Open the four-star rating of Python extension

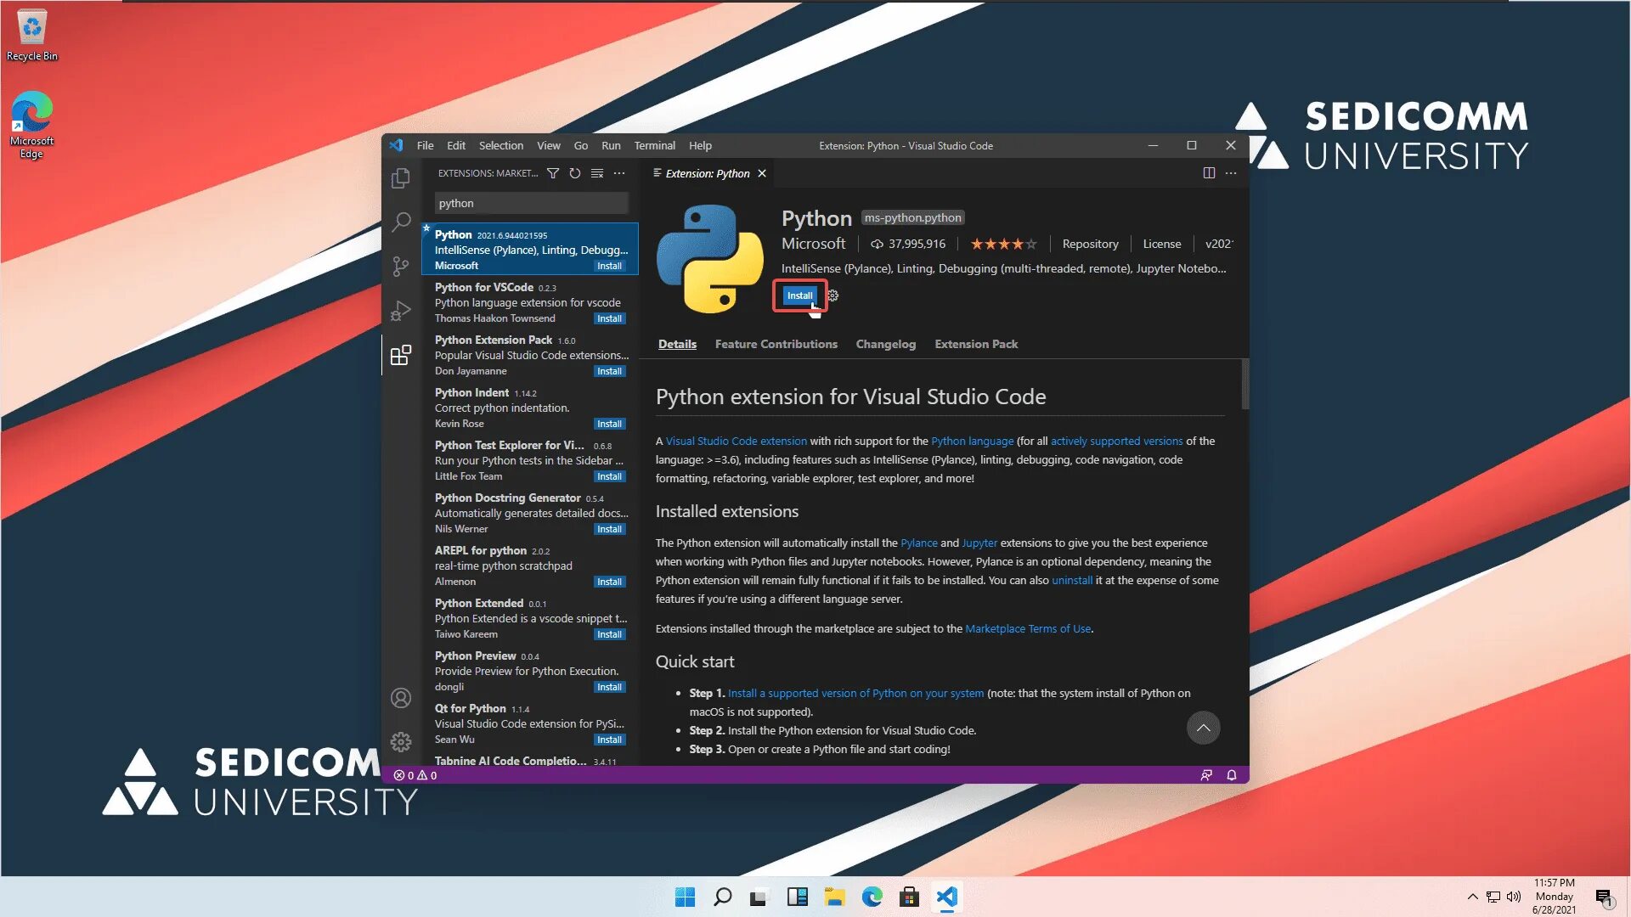[x=1003, y=244]
